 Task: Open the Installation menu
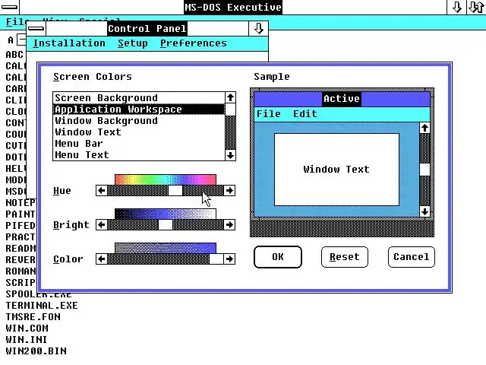click(x=69, y=43)
